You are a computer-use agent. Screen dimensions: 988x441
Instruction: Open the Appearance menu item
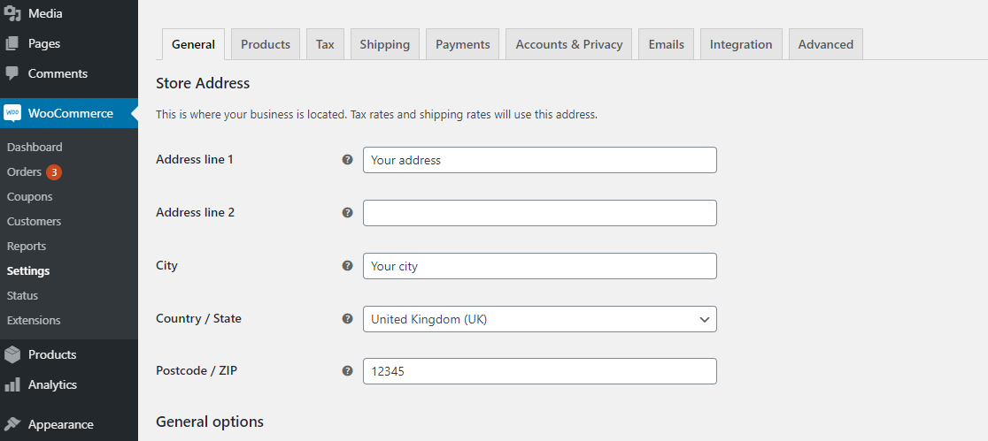[60, 424]
